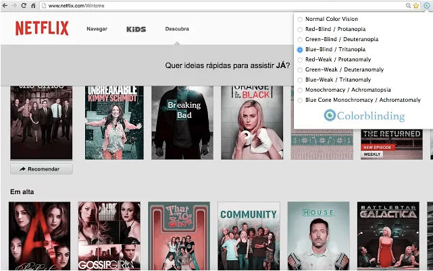This screenshot has height=271, width=433.
Task: Click the Colorblinding logo in popup
Action: click(x=364, y=115)
